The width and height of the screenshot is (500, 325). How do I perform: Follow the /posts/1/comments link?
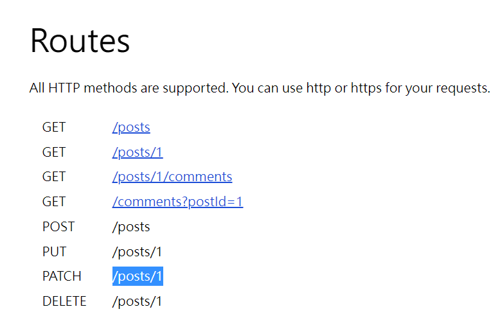coord(172,177)
